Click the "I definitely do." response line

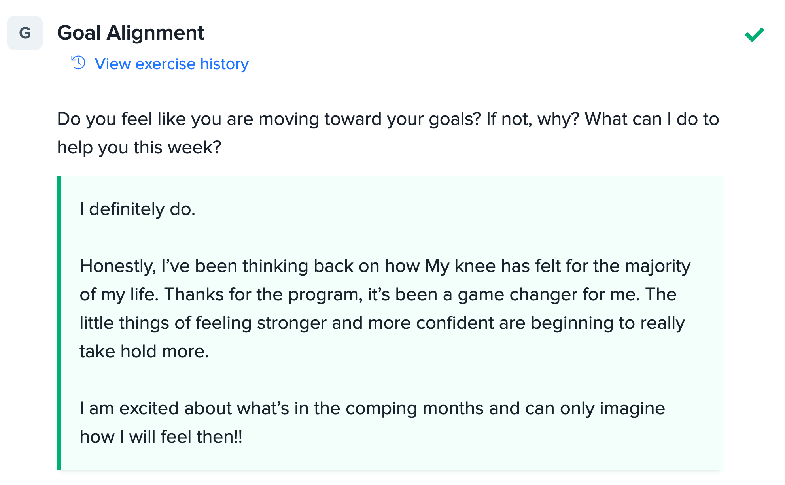137,209
